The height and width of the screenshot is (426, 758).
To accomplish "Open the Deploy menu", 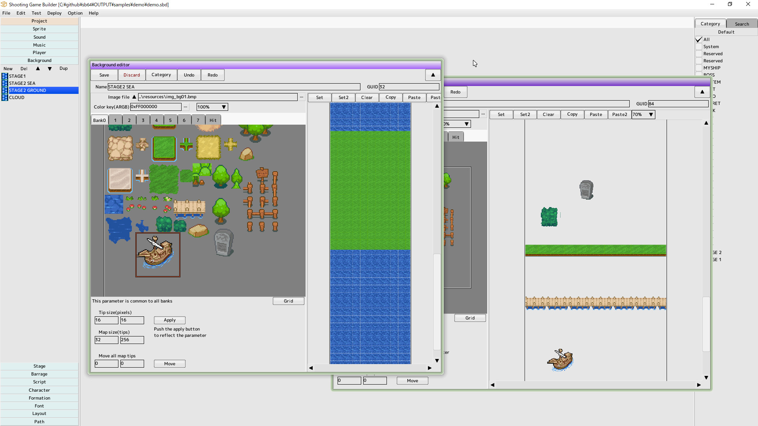I will pyautogui.click(x=54, y=13).
